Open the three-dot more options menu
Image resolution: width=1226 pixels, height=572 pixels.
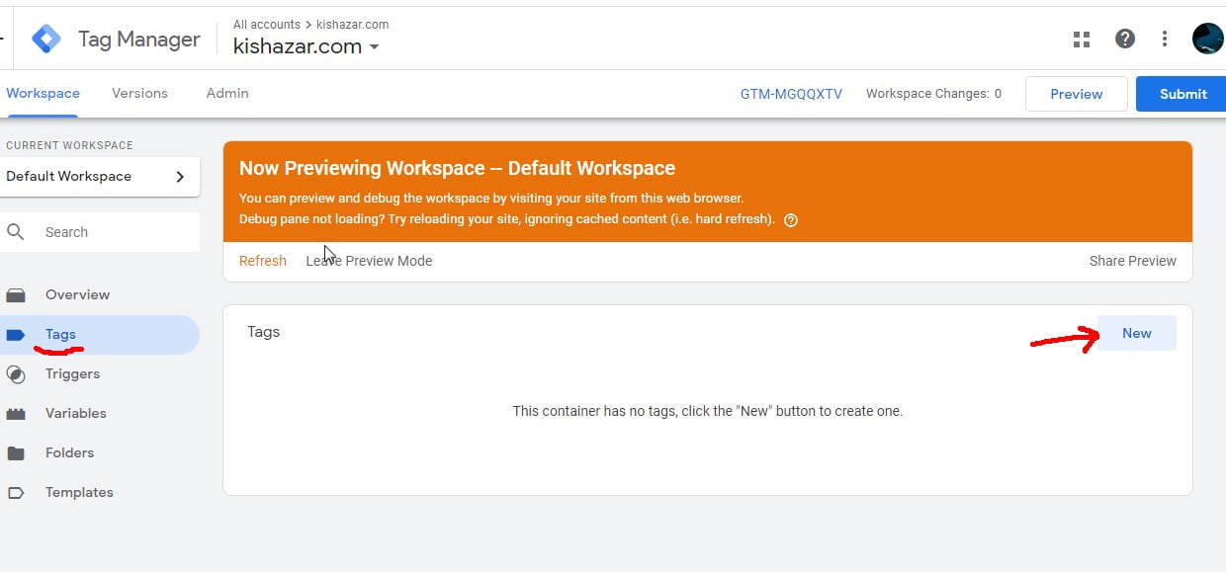(x=1165, y=39)
